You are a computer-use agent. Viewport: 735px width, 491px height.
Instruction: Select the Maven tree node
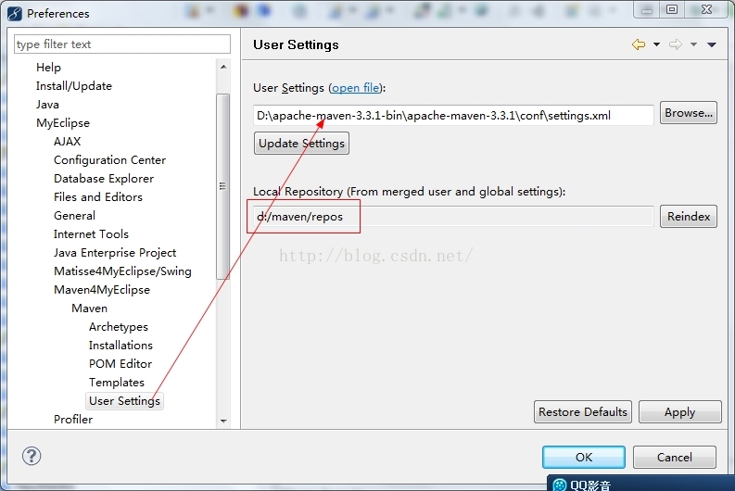pos(89,308)
